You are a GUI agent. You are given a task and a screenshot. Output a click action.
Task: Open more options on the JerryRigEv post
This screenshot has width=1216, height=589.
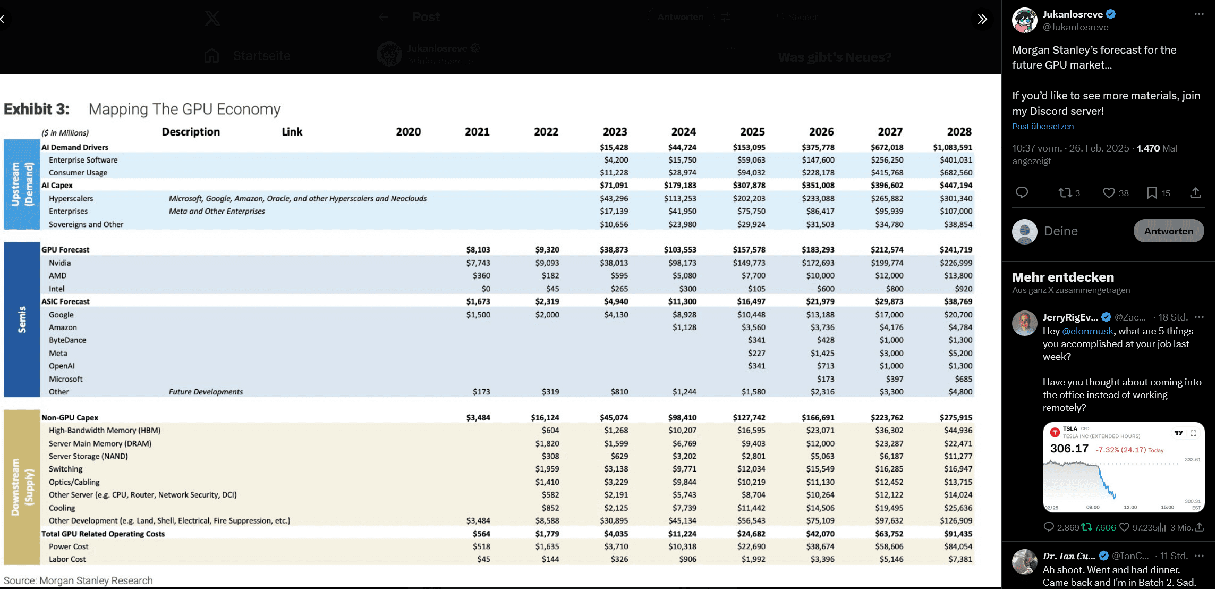tap(1199, 317)
